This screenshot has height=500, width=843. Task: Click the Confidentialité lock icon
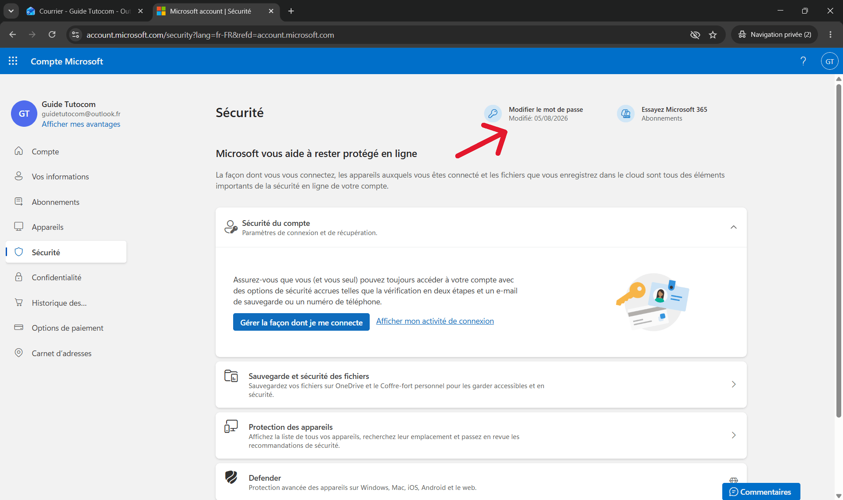18,277
